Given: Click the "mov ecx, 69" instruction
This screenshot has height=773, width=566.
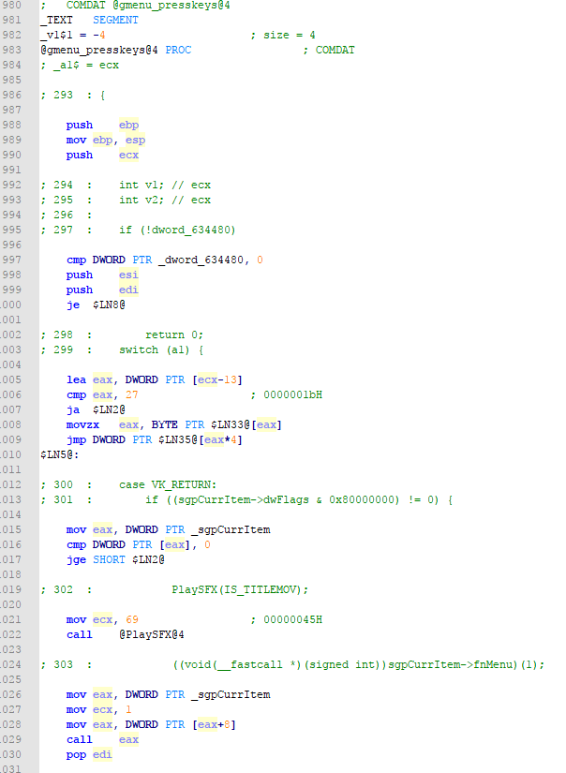Looking at the screenshot, I should tap(102, 619).
